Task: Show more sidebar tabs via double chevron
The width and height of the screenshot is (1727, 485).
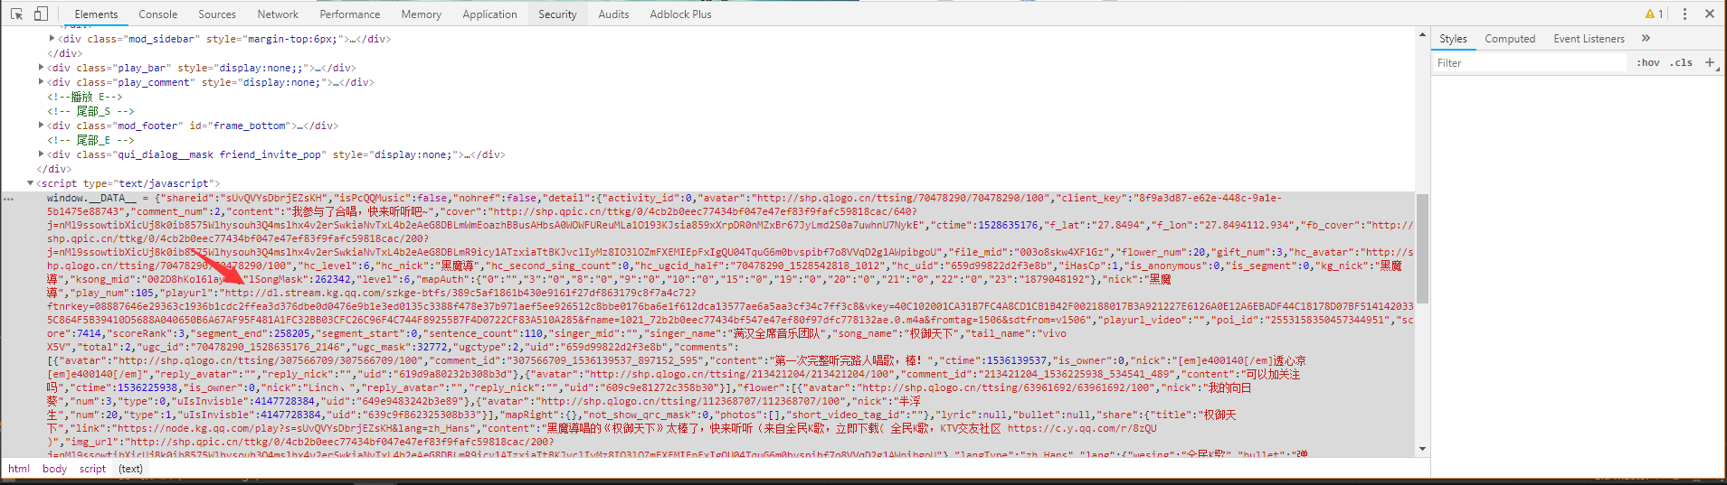Action: (x=1646, y=38)
